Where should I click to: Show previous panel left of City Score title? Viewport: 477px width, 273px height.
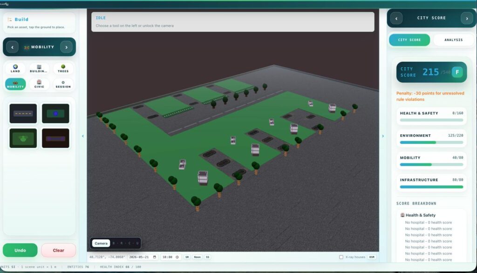[396, 18]
